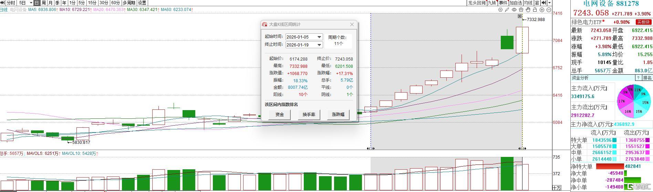Image resolution: width=653 pixels, height=192 pixels.
Task: Open the 多周期 multi-period tab
Action: [129, 3]
